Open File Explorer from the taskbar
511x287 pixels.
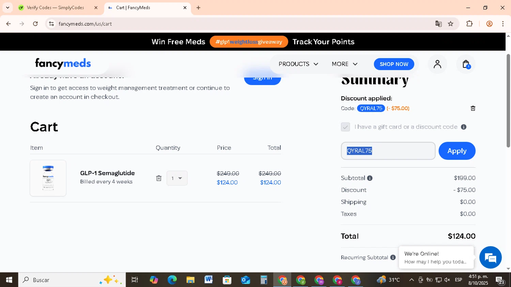tap(190, 280)
